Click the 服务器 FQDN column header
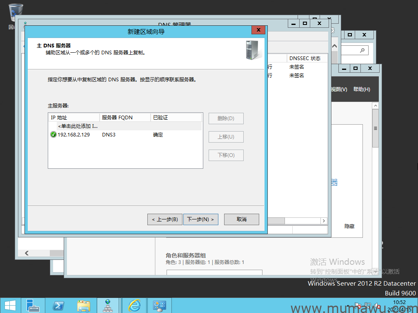 click(x=125, y=118)
